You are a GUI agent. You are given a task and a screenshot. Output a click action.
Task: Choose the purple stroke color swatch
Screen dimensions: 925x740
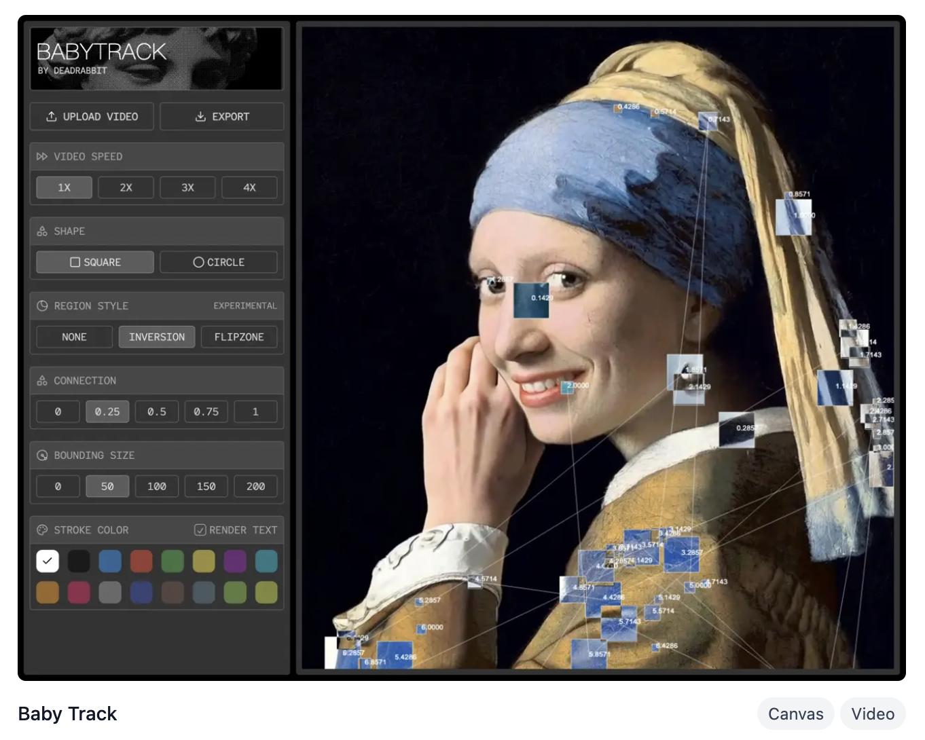click(235, 561)
